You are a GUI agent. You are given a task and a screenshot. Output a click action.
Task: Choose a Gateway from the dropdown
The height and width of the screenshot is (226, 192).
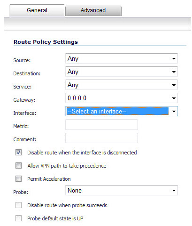122,98
